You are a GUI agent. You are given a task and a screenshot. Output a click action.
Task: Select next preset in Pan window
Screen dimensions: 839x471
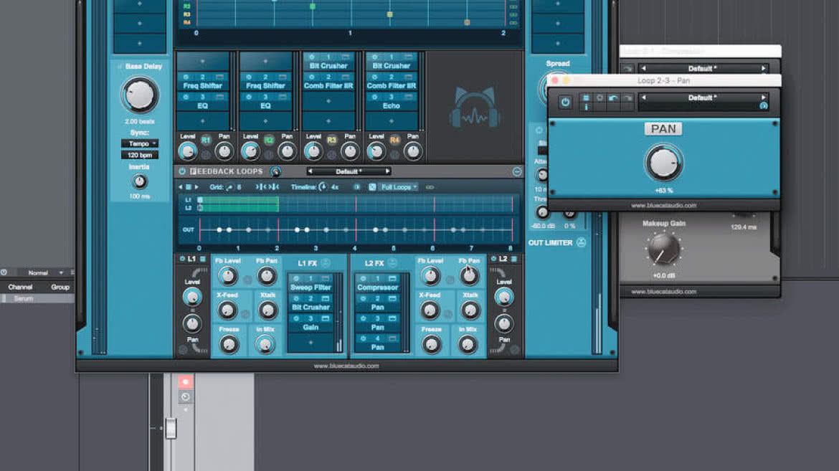point(764,98)
